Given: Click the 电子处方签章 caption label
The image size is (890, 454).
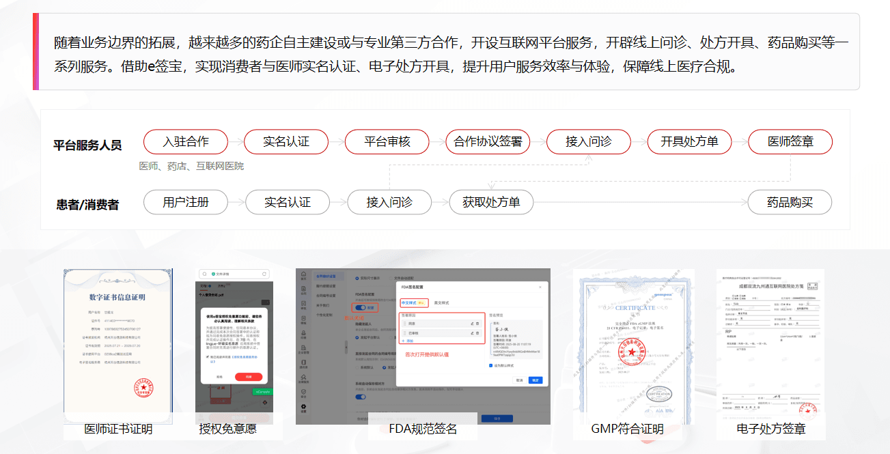Looking at the screenshot, I should click(x=771, y=429).
